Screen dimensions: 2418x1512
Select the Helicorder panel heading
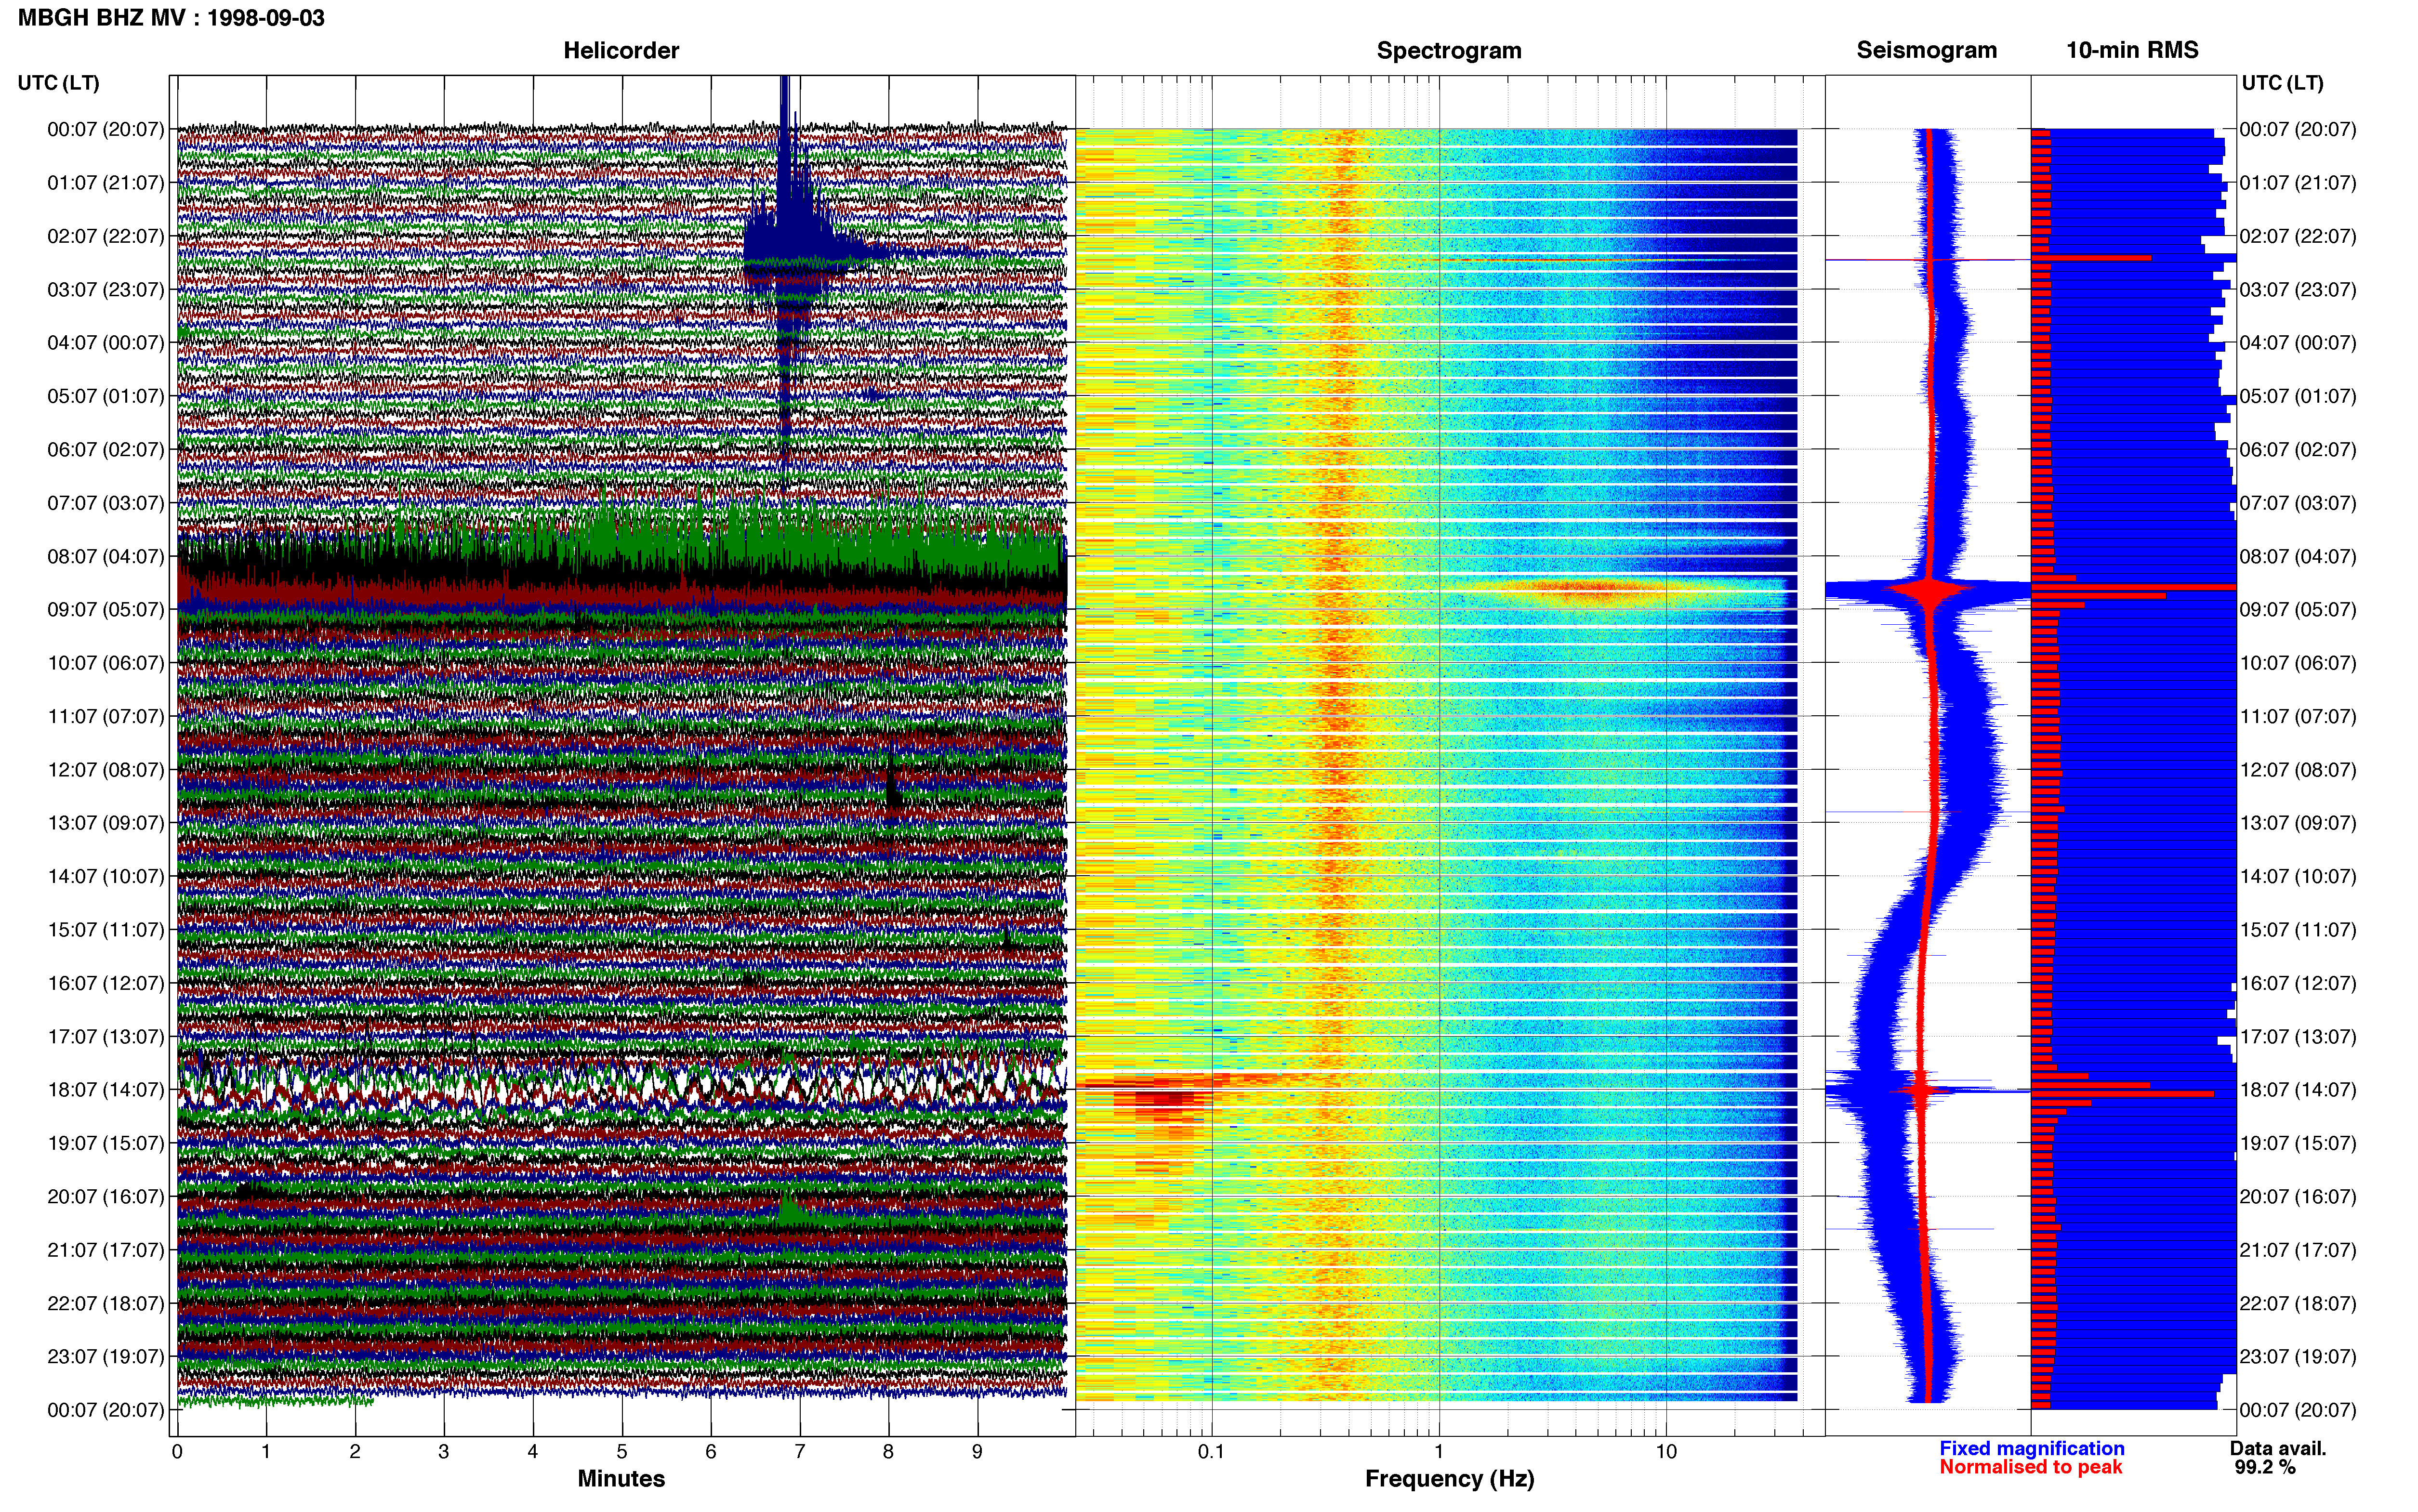(x=621, y=50)
